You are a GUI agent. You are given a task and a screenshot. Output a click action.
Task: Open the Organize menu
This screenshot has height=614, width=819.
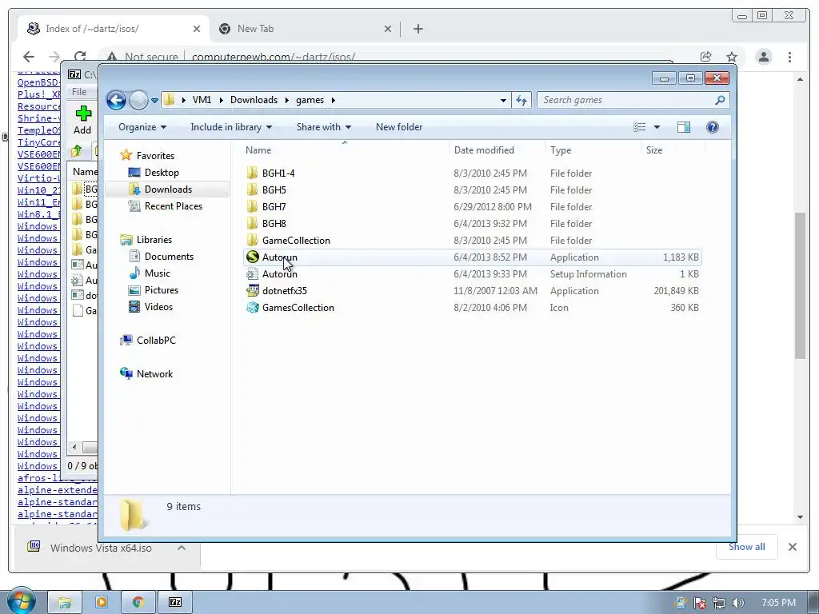point(142,127)
